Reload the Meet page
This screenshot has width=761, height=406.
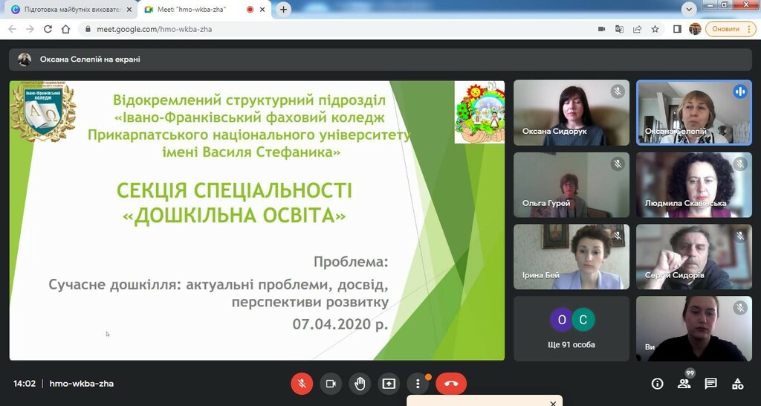[48, 29]
